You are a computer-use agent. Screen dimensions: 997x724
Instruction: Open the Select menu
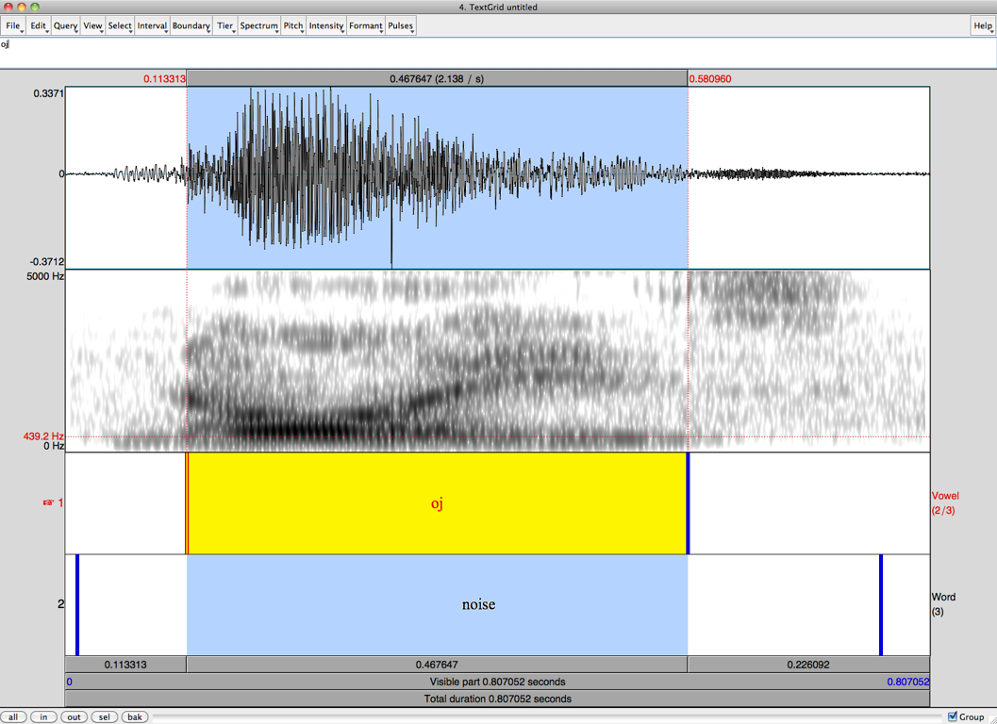[x=120, y=26]
